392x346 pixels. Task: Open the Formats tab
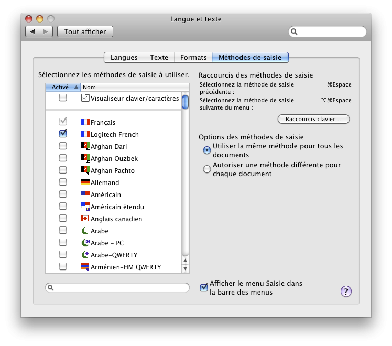click(193, 58)
